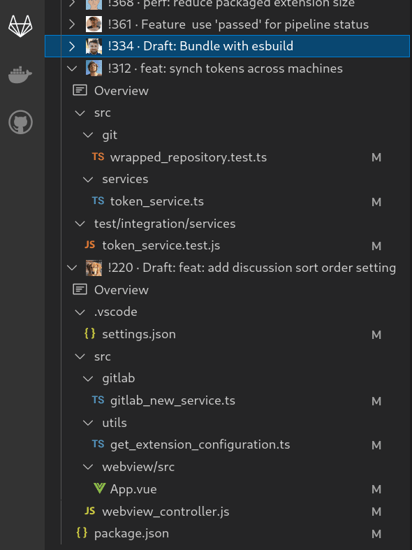
Task: Collapse merge request !220 chevron
Action: pyautogui.click(x=72, y=268)
